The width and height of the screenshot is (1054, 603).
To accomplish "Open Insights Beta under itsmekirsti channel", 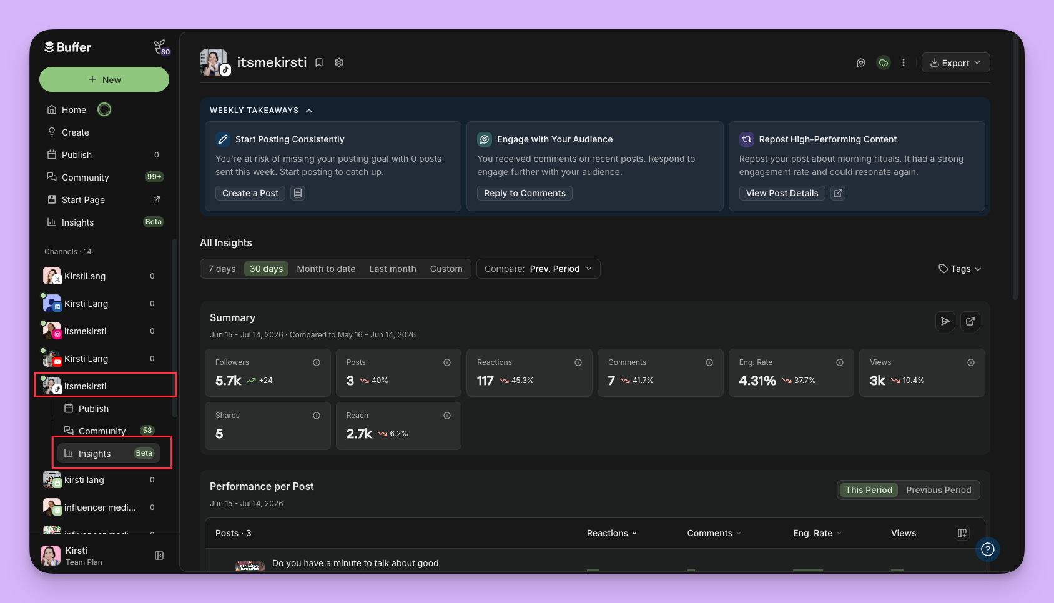I will click(x=109, y=454).
